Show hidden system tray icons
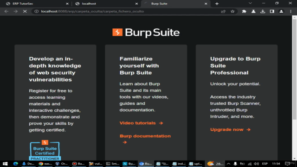Viewport: 297px width, 167px height. point(228,164)
